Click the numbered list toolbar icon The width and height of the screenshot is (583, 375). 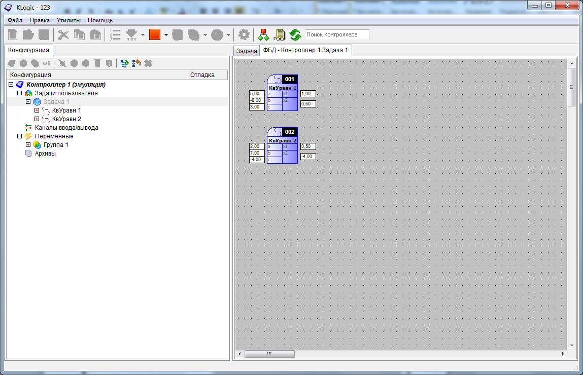pyautogui.click(x=115, y=34)
